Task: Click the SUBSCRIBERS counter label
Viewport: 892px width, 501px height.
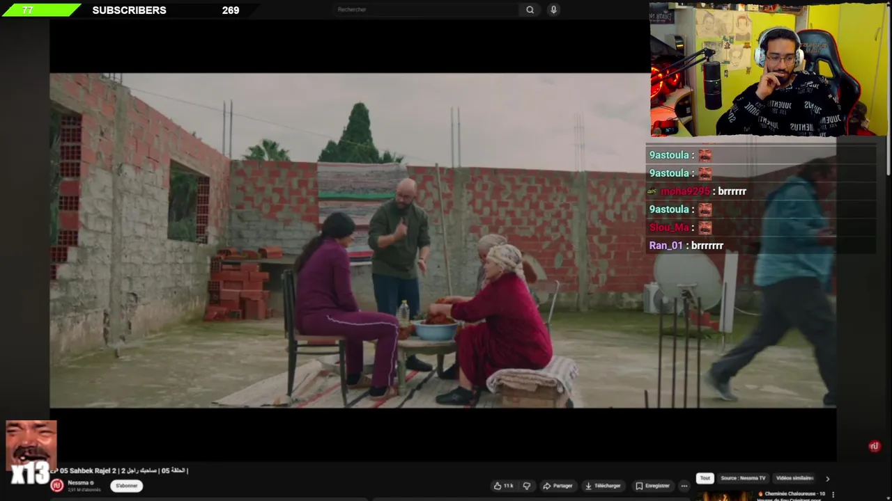Action: (129, 10)
